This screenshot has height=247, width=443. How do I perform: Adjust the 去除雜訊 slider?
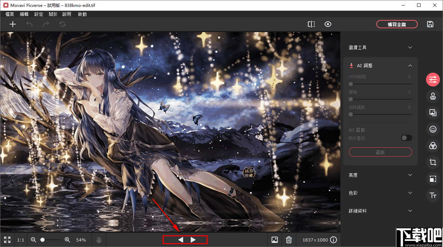(x=380, y=114)
